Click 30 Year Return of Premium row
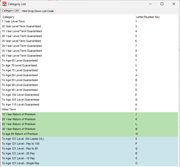The image size is (180, 167). coord(19,129)
